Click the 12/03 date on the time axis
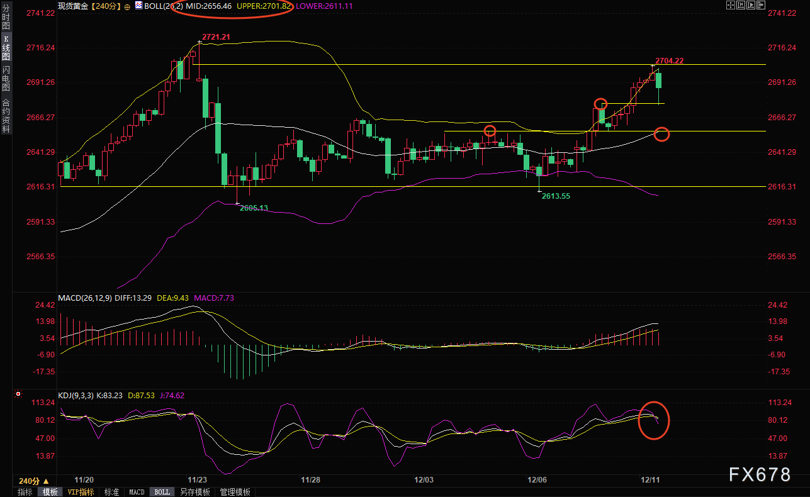Image resolution: width=810 pixels, height=497 pixels. click(x=424, y=480)
